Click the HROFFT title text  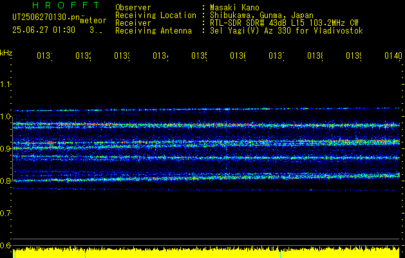(x=66, y=5)
